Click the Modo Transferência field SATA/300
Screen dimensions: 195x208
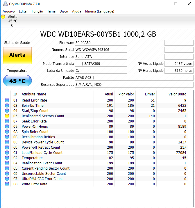tap(101, 64)
